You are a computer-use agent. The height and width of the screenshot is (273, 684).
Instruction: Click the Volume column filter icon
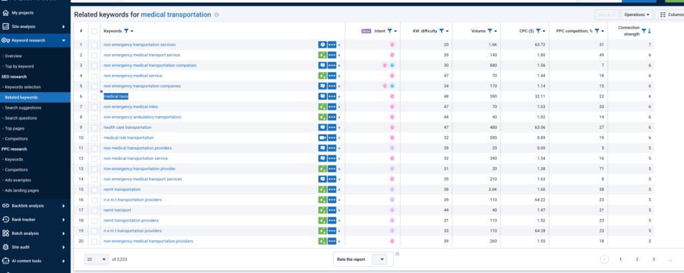[x=490, y=31]
